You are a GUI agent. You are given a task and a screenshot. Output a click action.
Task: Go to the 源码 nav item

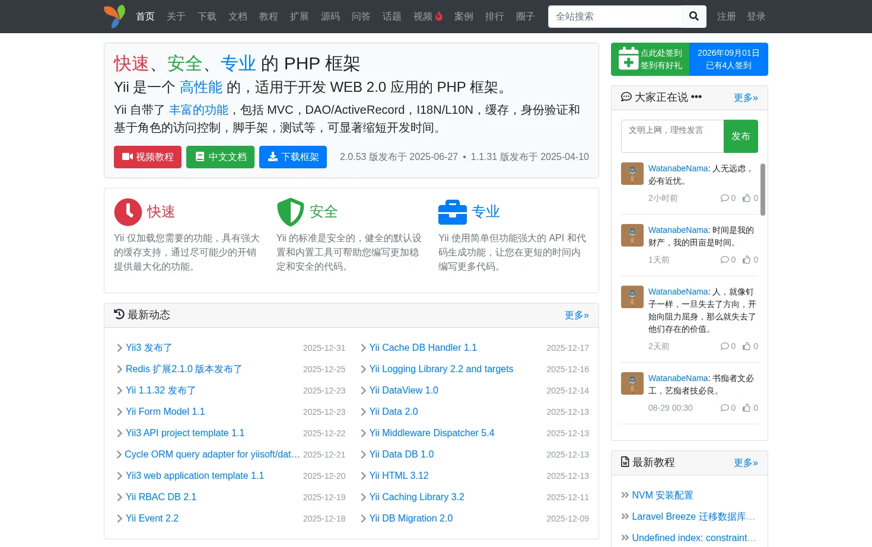click(330, 17)
